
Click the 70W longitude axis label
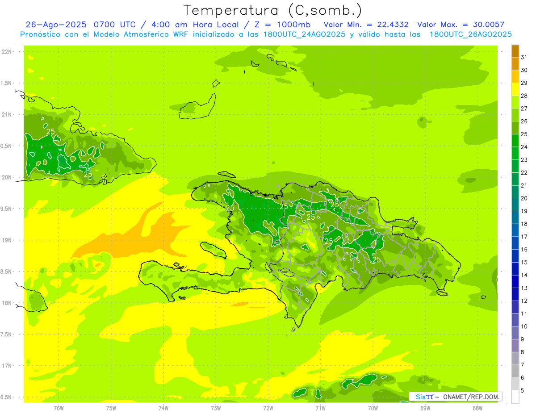(373, 408)
